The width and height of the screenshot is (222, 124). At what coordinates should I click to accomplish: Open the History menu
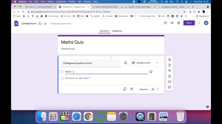tap(51, 2)
